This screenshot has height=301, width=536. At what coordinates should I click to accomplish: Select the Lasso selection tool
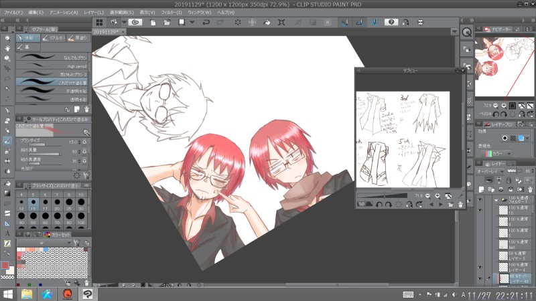point(7,78)
